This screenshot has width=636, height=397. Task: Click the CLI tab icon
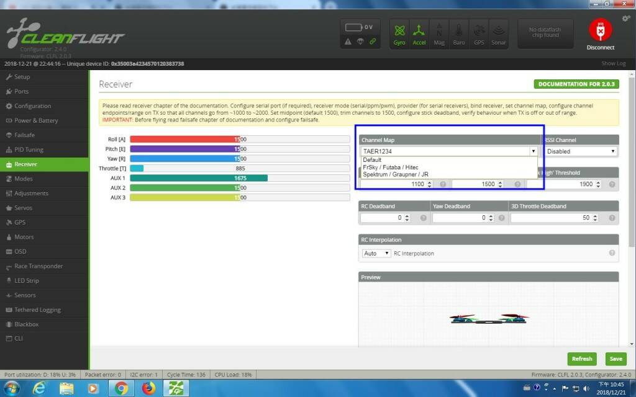(9, 338)
